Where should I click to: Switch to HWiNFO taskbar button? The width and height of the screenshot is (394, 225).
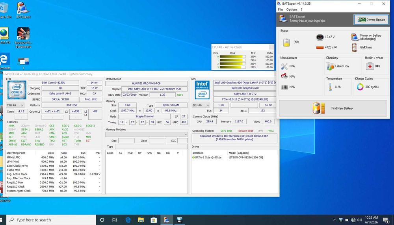click(179, 220)
